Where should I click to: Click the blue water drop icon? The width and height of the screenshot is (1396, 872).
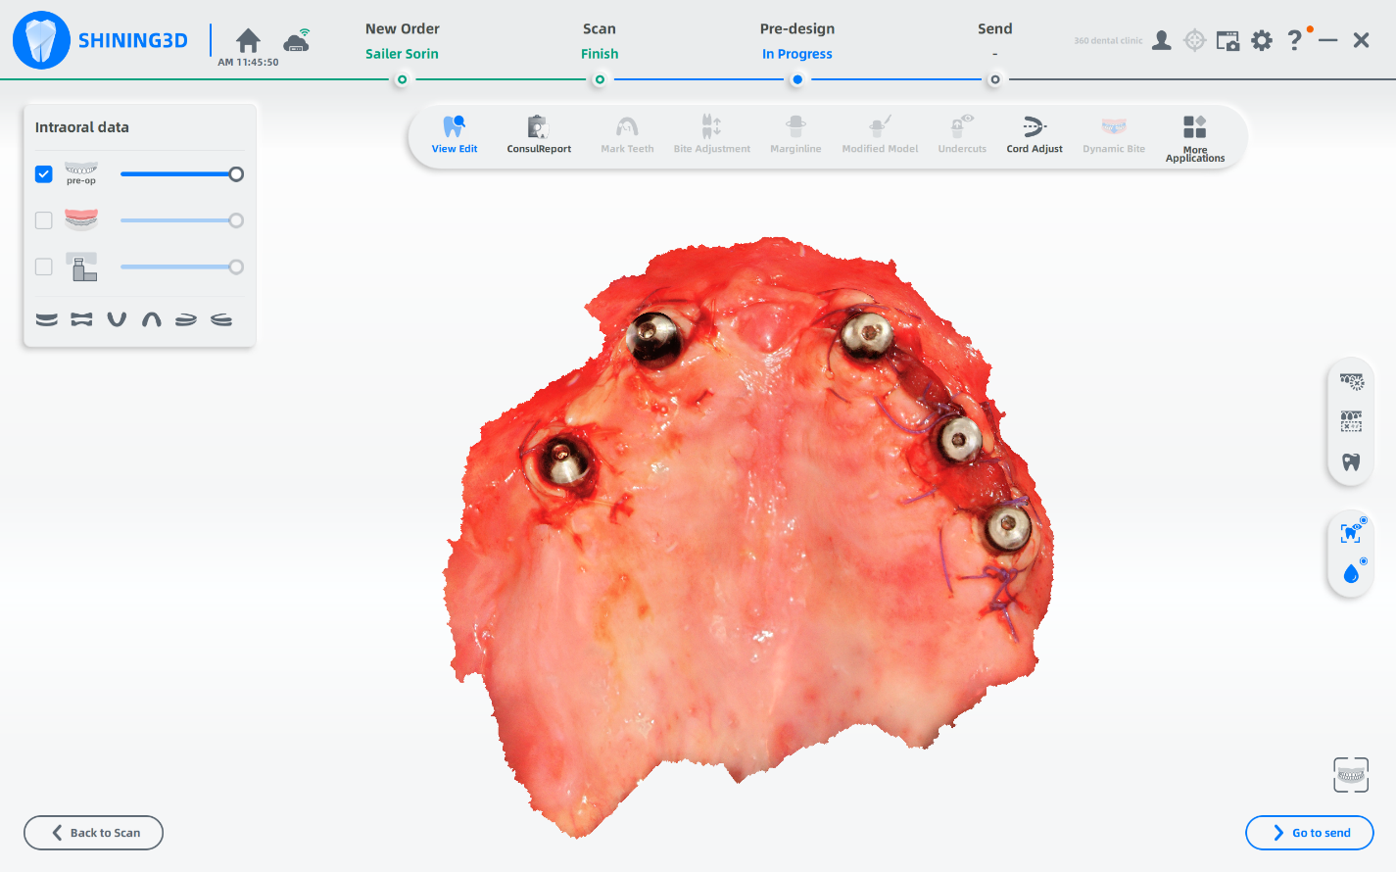click(x=1351, y=573)
